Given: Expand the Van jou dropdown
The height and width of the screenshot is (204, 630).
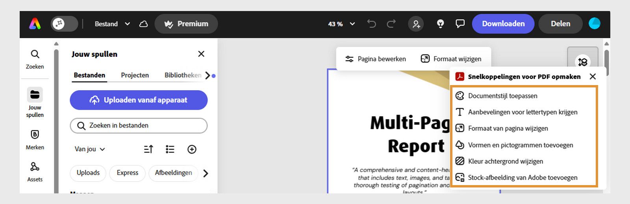Looking at the screenshot, I should 90,149.
